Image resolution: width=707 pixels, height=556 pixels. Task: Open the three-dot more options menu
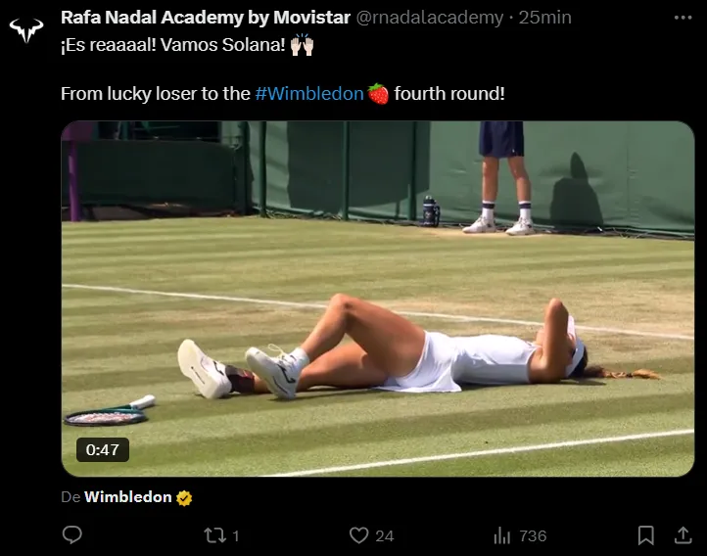(x=683, y=18)
